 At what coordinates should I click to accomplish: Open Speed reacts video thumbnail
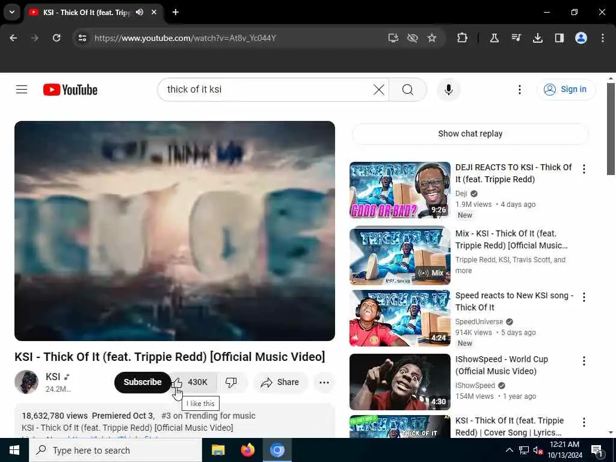400,318
